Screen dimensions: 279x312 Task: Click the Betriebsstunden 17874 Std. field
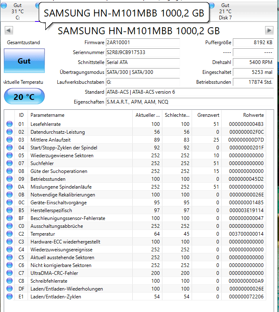click(253, 82)
